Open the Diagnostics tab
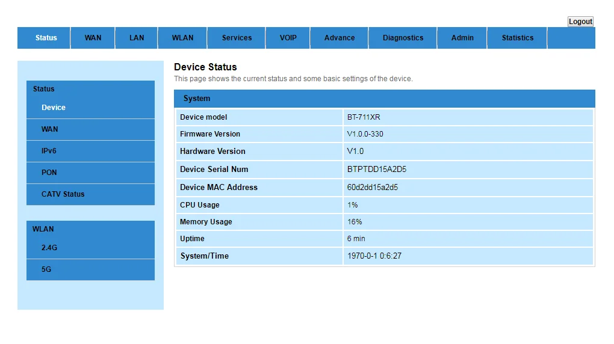This screenshot has width=614, height=344. coord(403,38)
